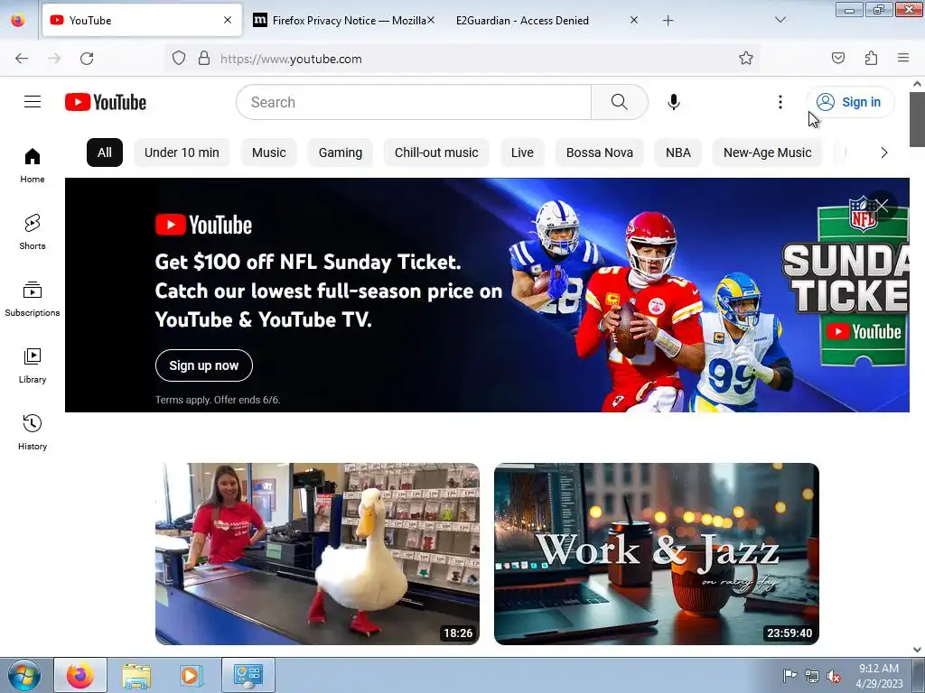This screenshot has width=925, height=693.
Task: Close the Firefox Privacy Notice tab
Action: pyautogui.click(x=431, y=20)
